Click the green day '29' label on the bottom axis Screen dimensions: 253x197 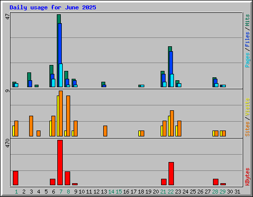222,192
